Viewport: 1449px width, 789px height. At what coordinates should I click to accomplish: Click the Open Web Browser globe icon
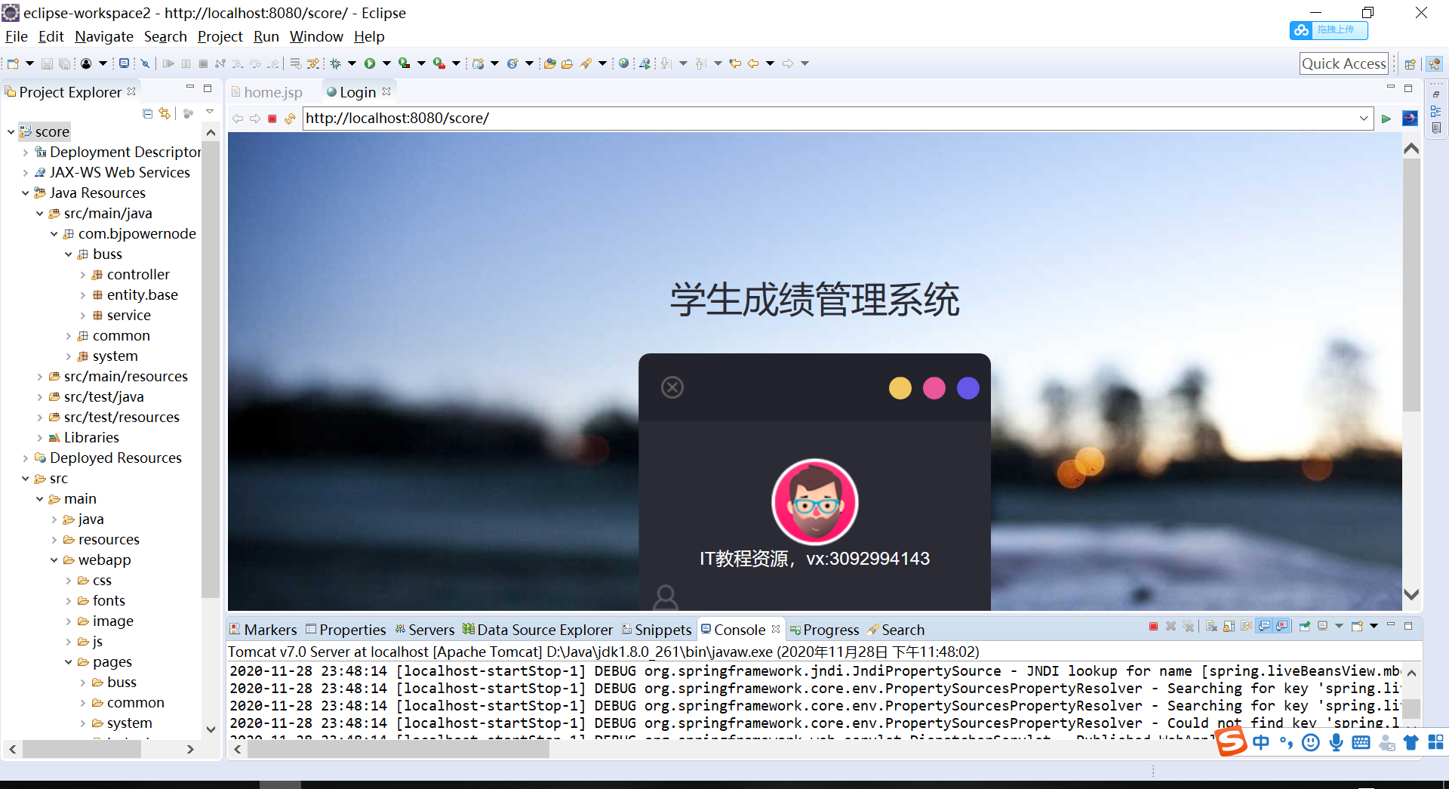(x=623, y=63)
